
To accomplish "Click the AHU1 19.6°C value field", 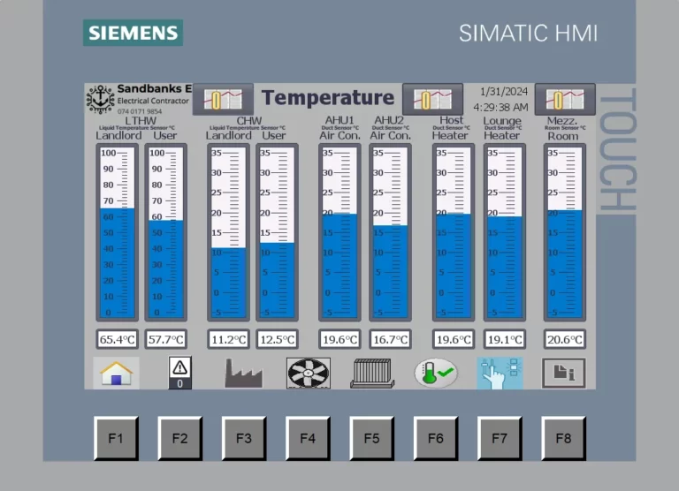I will coord(339,339).
